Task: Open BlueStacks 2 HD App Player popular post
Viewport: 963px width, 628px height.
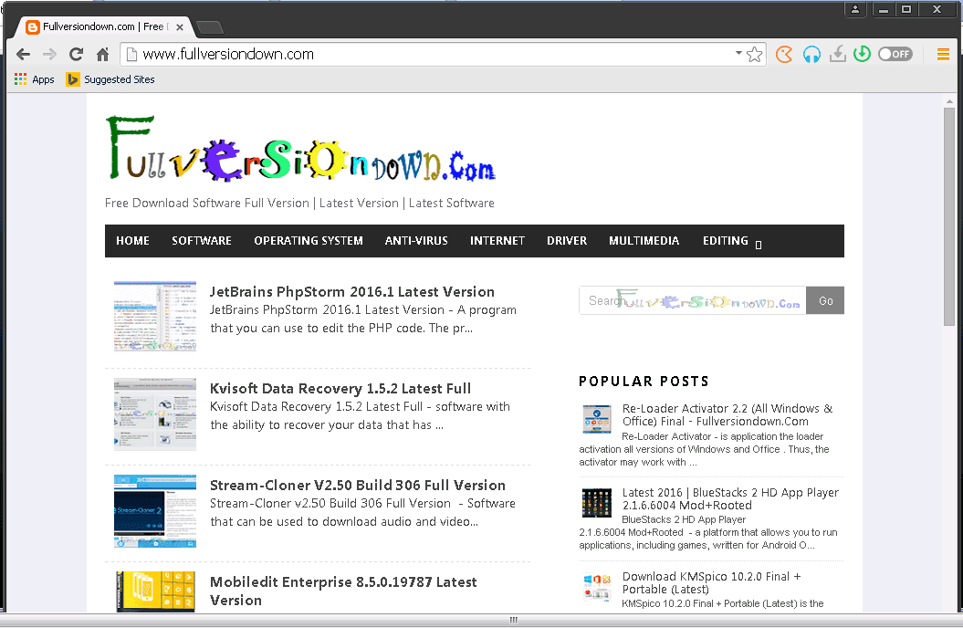Action: (730, 498)
